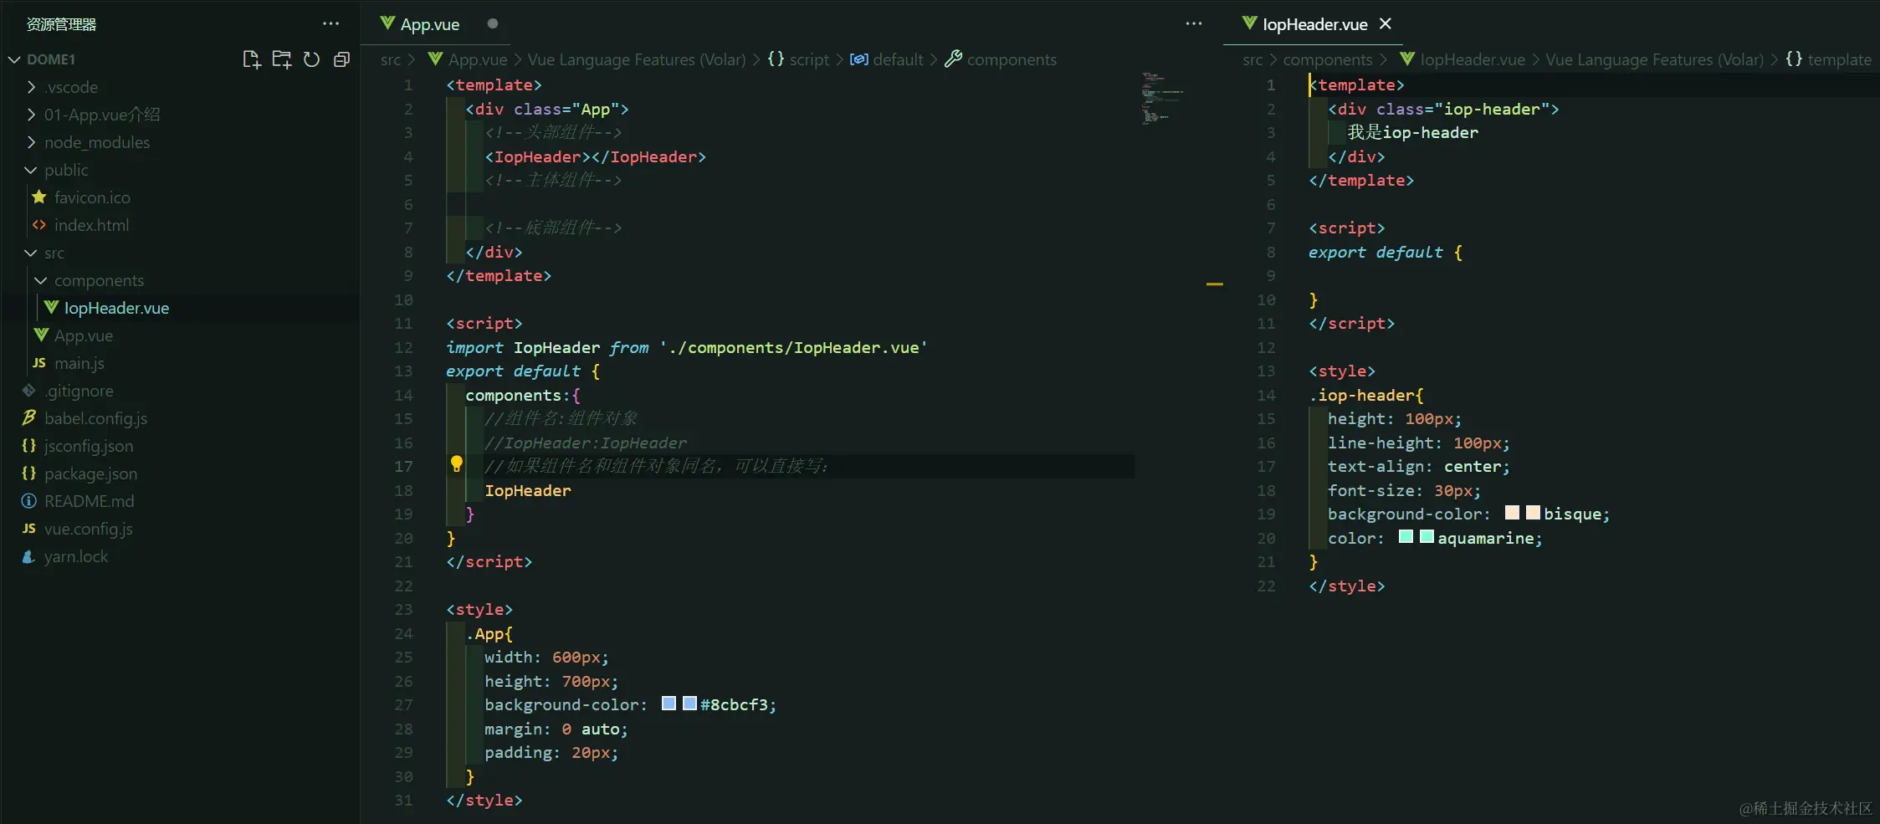Open babel.config.js in file tree

[95, 418]
